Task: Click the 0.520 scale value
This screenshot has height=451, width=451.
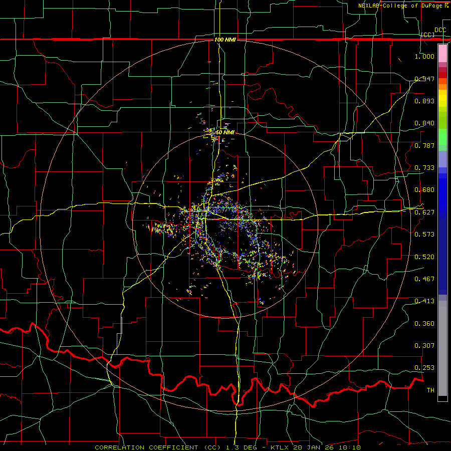Action: 424,257
